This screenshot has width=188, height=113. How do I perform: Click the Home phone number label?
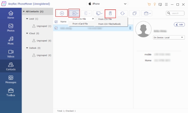[148, 60]
